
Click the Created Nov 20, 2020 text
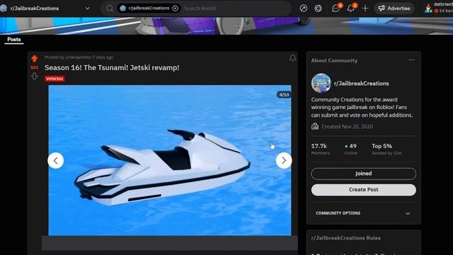tap(347, 127)
